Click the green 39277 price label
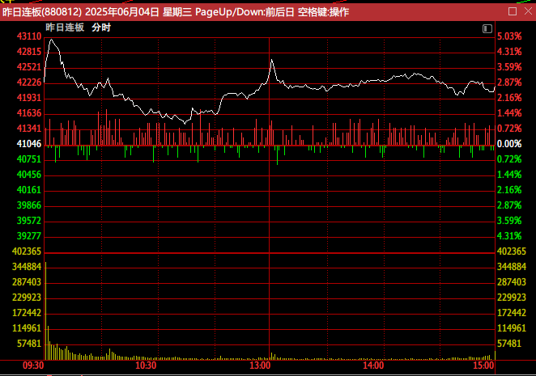The height and width of the screenshot is (376, 536). 29,236
